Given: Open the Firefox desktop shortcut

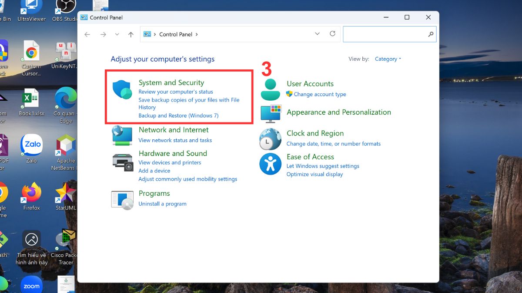Looking at the screenshot, I should 31,195.
